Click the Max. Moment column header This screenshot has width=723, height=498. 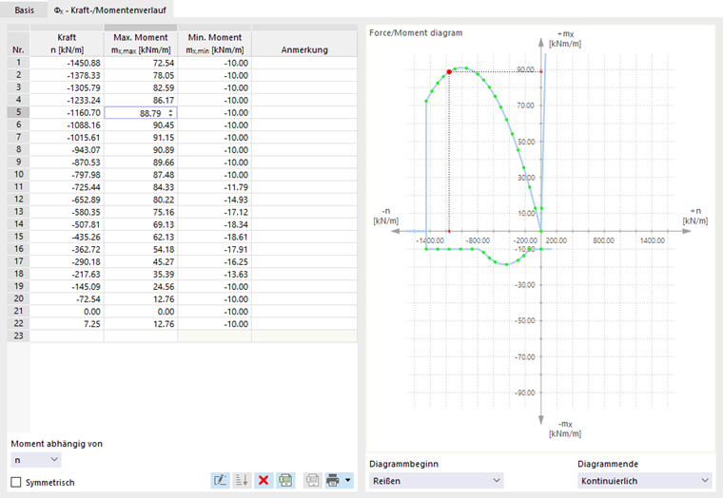[x=141, y=44]
